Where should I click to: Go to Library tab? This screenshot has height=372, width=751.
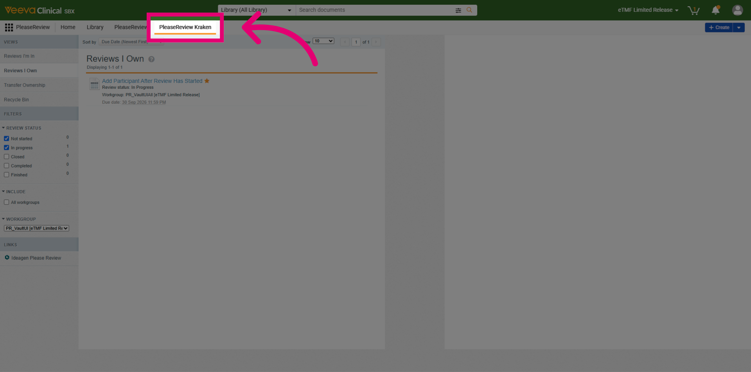(x=95, y=27)
